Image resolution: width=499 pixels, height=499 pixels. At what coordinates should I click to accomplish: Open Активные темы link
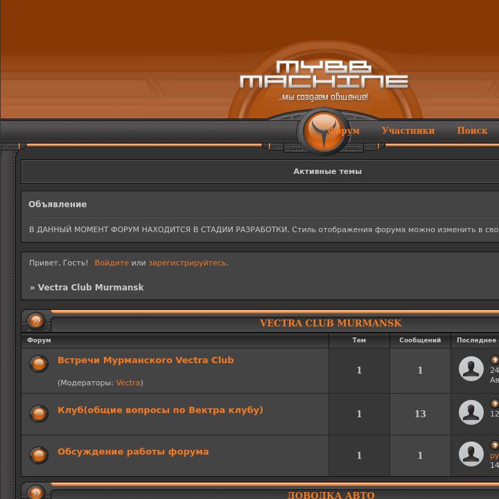[x=327, y=171]
